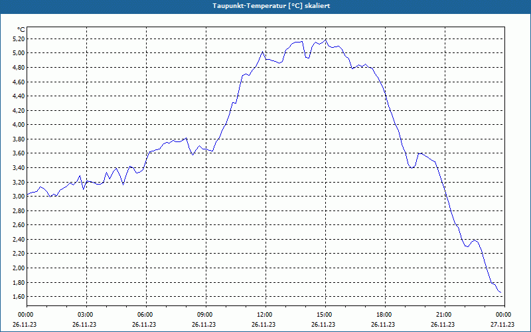Viewport: 531px width, 332px height.
Task: Select the "5,20" y-axis label
Action: click(x=19, y=39)
